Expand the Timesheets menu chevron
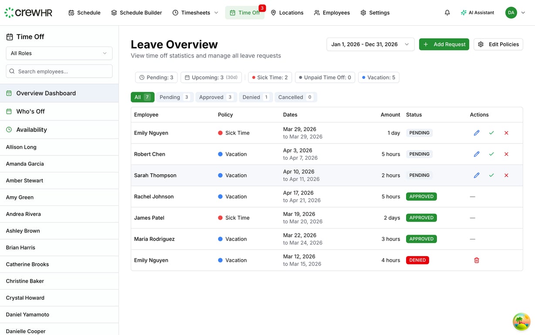Image resolution: width=535 pixels, height=335 pixels. pos(217,13)
